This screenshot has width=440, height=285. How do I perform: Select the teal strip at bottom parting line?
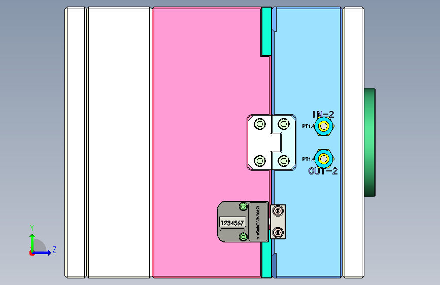click(x=266, y=260)
